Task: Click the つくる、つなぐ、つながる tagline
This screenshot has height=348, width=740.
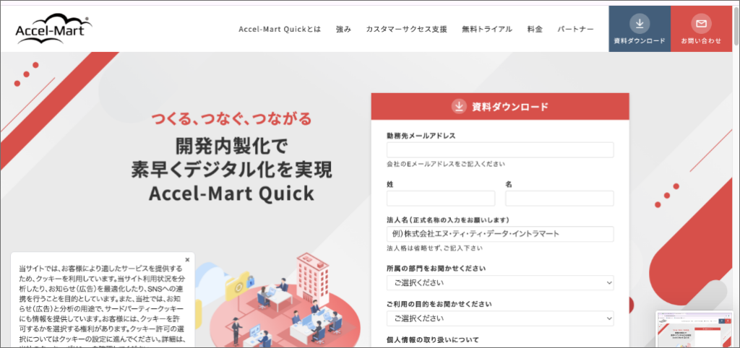Action: click(231, 118)
